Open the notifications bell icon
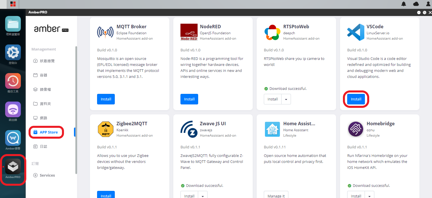 (404, 4)
